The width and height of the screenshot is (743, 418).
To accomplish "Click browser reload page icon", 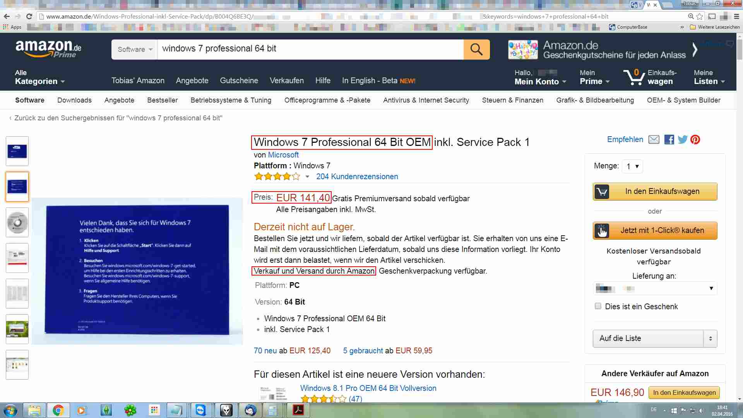I will pos(29,17).
